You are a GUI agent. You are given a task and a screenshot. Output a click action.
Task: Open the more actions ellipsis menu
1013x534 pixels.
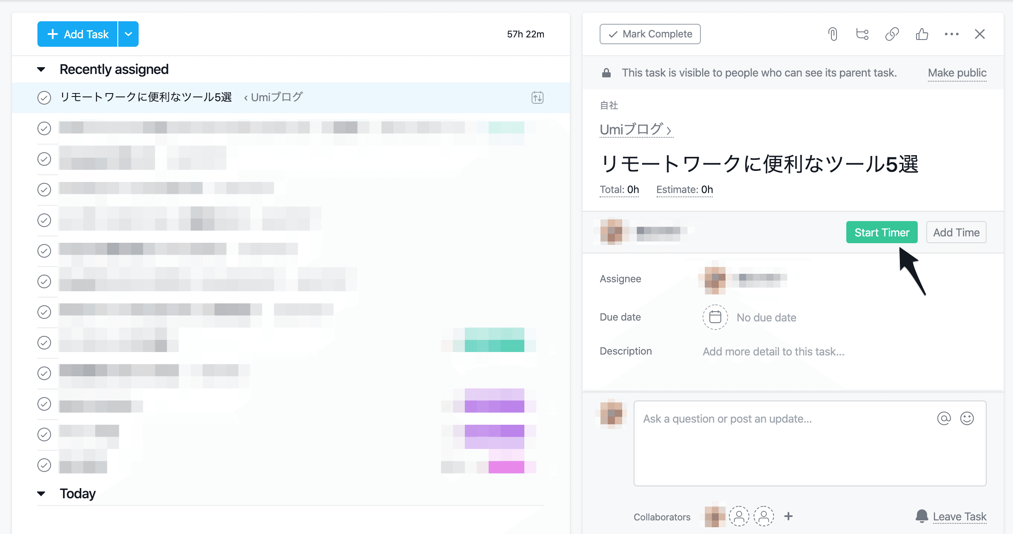point(952,34)
